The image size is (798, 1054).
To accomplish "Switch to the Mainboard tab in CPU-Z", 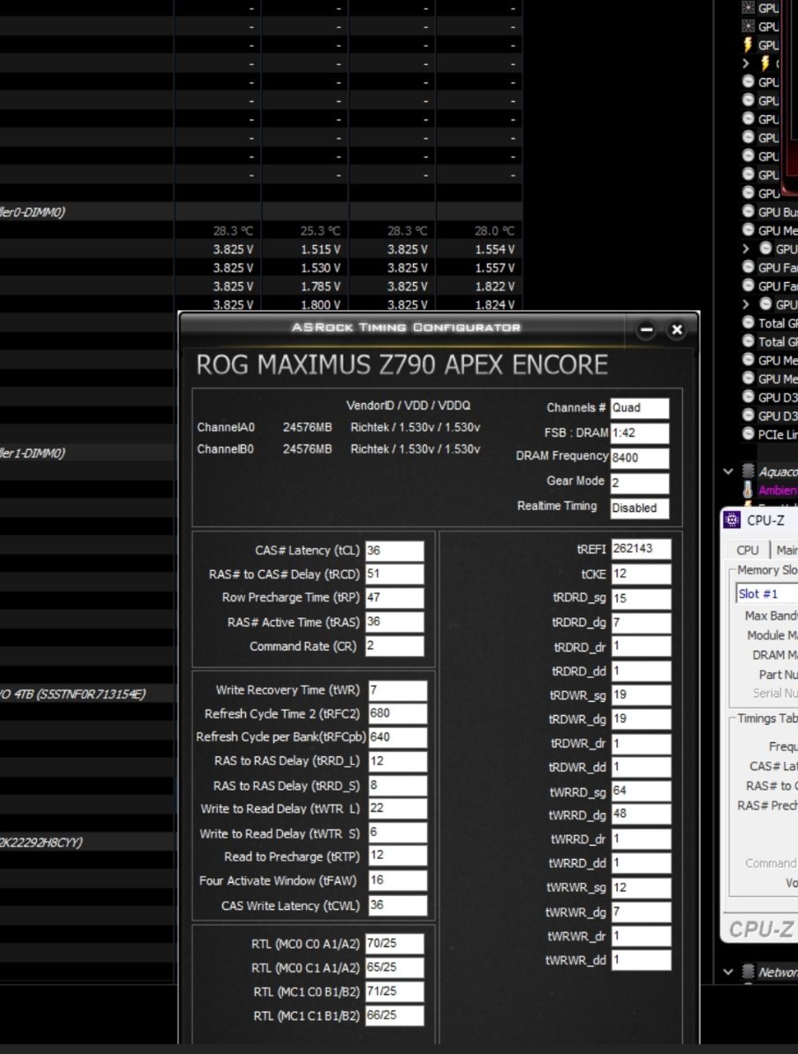I will [786, 550].
